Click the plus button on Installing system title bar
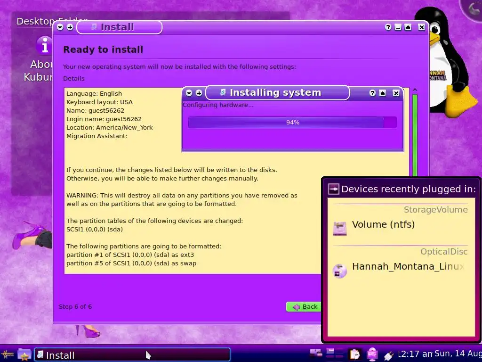 click(199, 93)
